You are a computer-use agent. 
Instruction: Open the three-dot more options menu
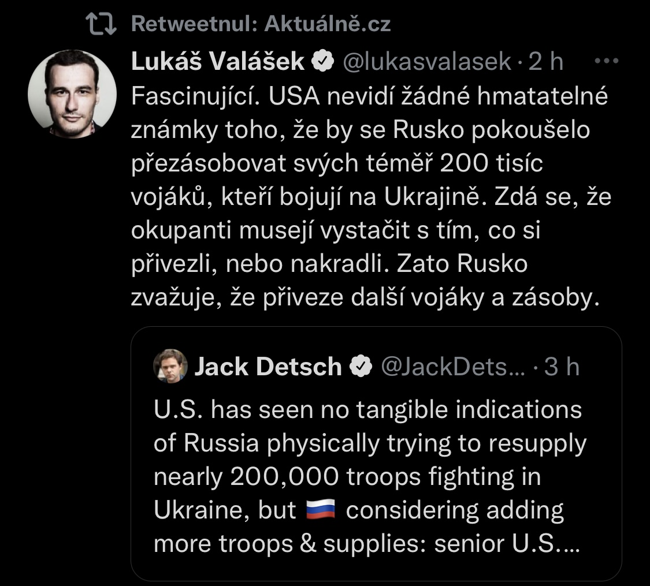(606, 61)
